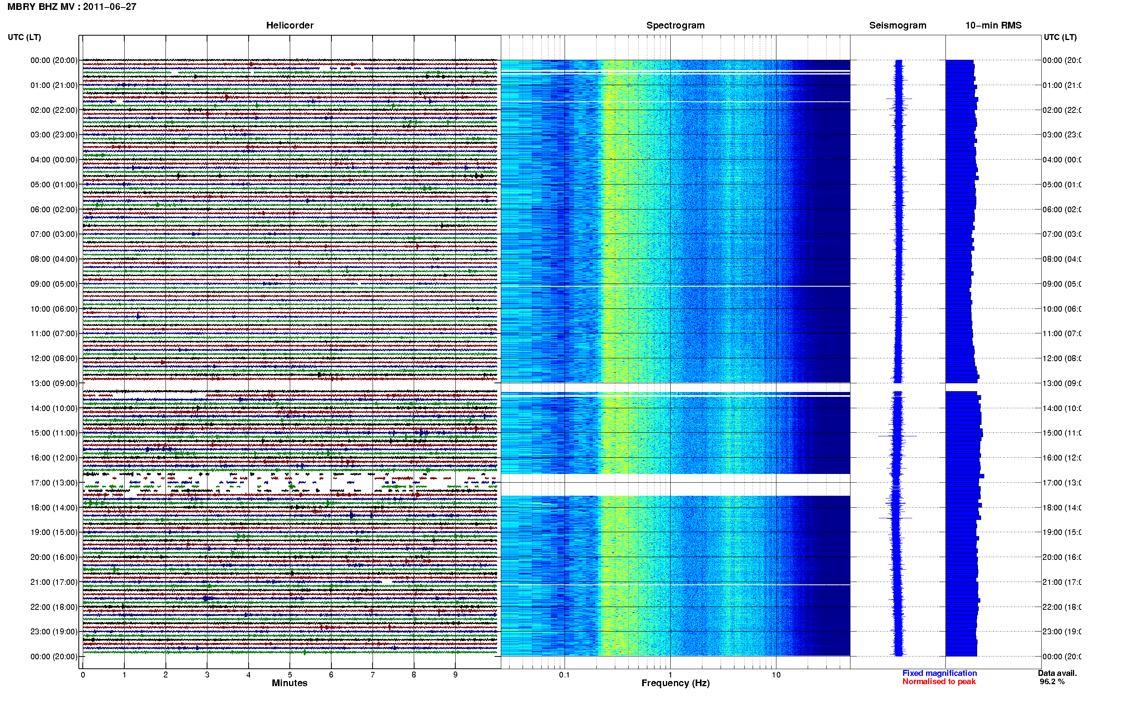
Task: Click right time label at the 19:00 row
Action: [1061, 532]
